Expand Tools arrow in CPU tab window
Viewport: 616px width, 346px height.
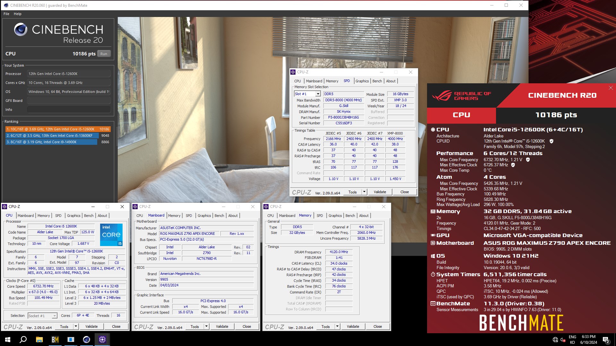coord(76,326)
